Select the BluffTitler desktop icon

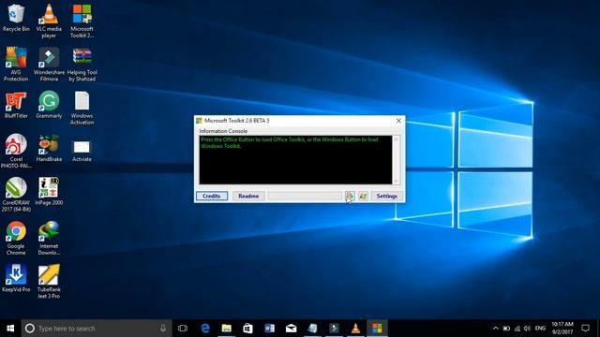coord(16,105)
